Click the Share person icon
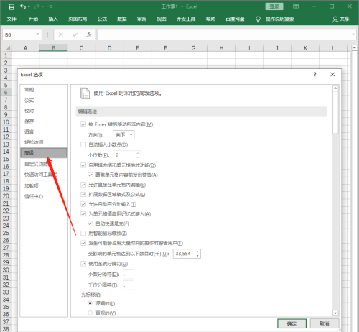This screenshot has width=359, height=332. [x=335, y=19]
